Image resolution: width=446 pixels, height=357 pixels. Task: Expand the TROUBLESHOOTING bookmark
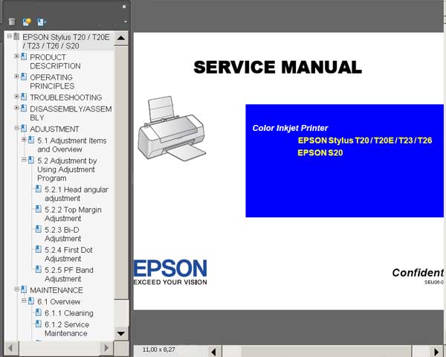pos(16,96)
